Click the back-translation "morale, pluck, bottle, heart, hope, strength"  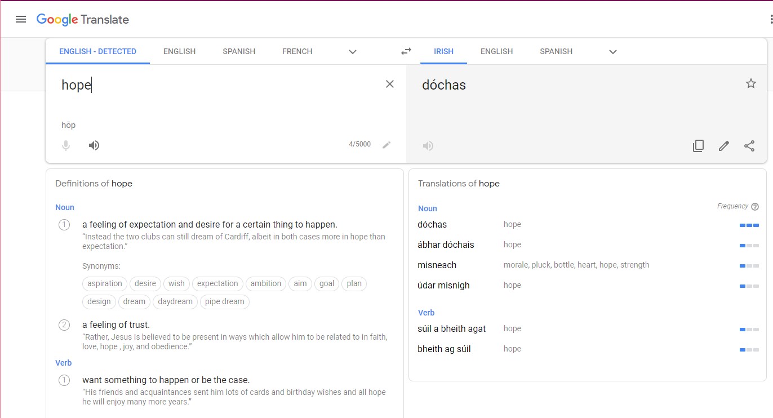click(x=576, y=265)
